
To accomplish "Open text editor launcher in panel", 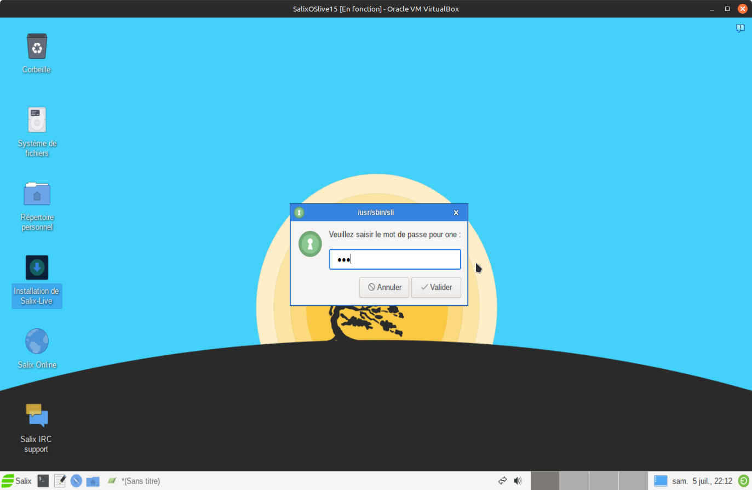I will [x=60, y=481].
